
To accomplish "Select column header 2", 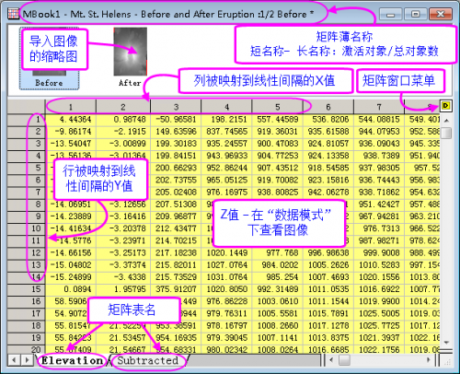I will 123,107.
